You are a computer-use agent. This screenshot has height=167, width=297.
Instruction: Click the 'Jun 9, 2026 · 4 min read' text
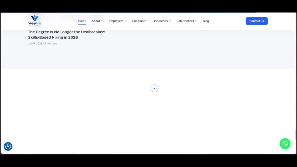pyautogui.click(x=42, y=44)
